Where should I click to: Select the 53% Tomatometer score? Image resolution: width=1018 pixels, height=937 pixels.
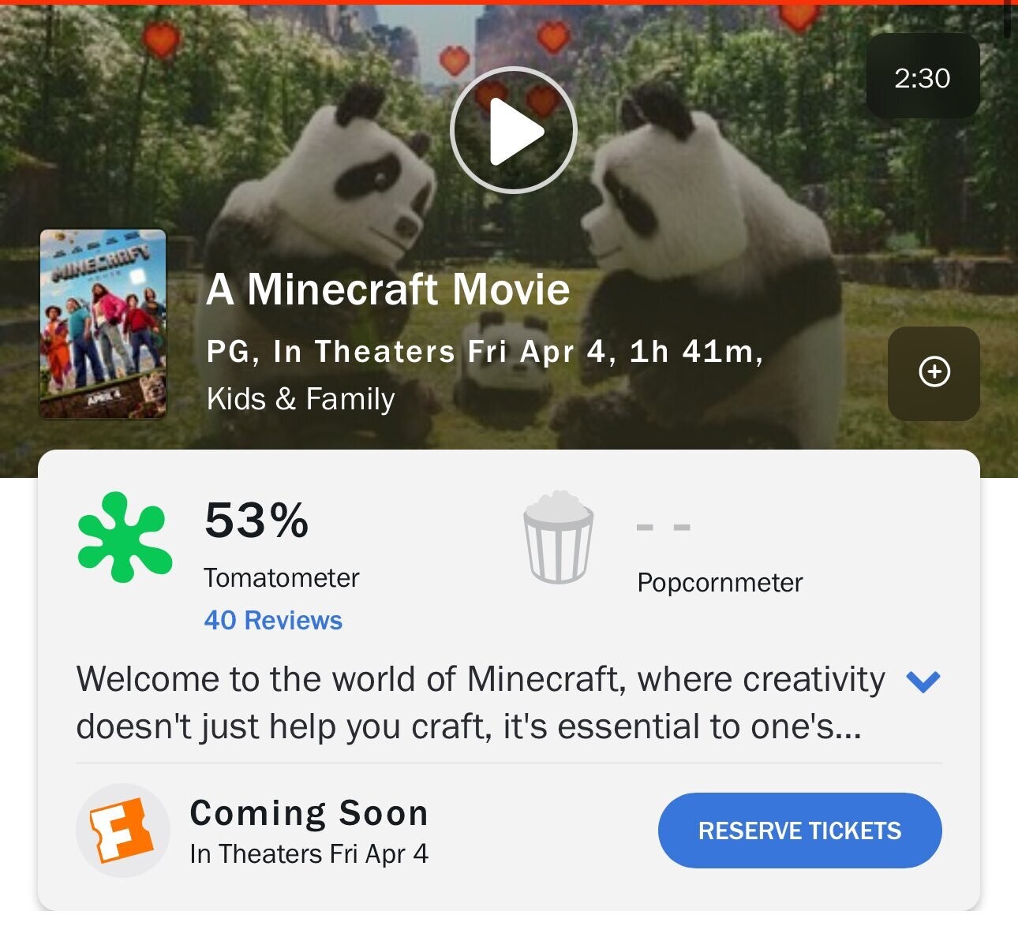pyautogui.click(x=256, y=521)
